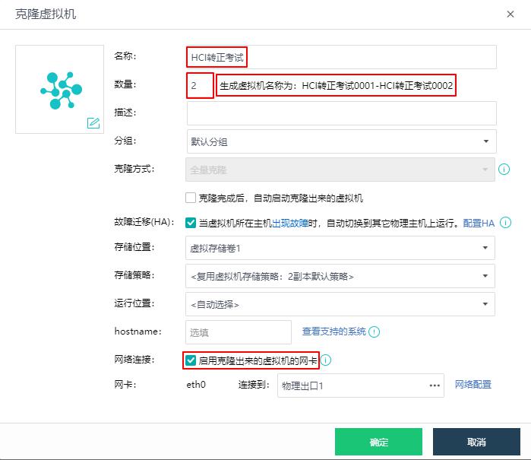
Task: Click the info icon after 启用克隆出来的虚拟机的网卡
Action: coord(326,360)
